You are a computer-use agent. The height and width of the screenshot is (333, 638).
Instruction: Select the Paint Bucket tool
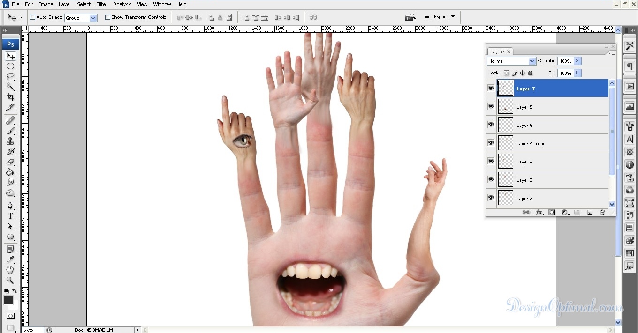tap(10, 172)
